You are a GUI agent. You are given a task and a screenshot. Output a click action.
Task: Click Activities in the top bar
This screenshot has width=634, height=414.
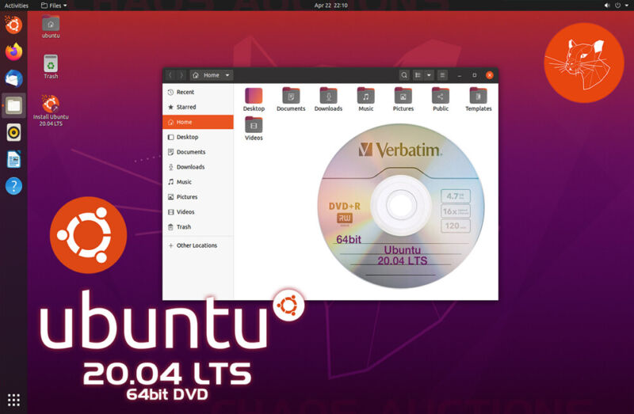click(x=16, y=6)
